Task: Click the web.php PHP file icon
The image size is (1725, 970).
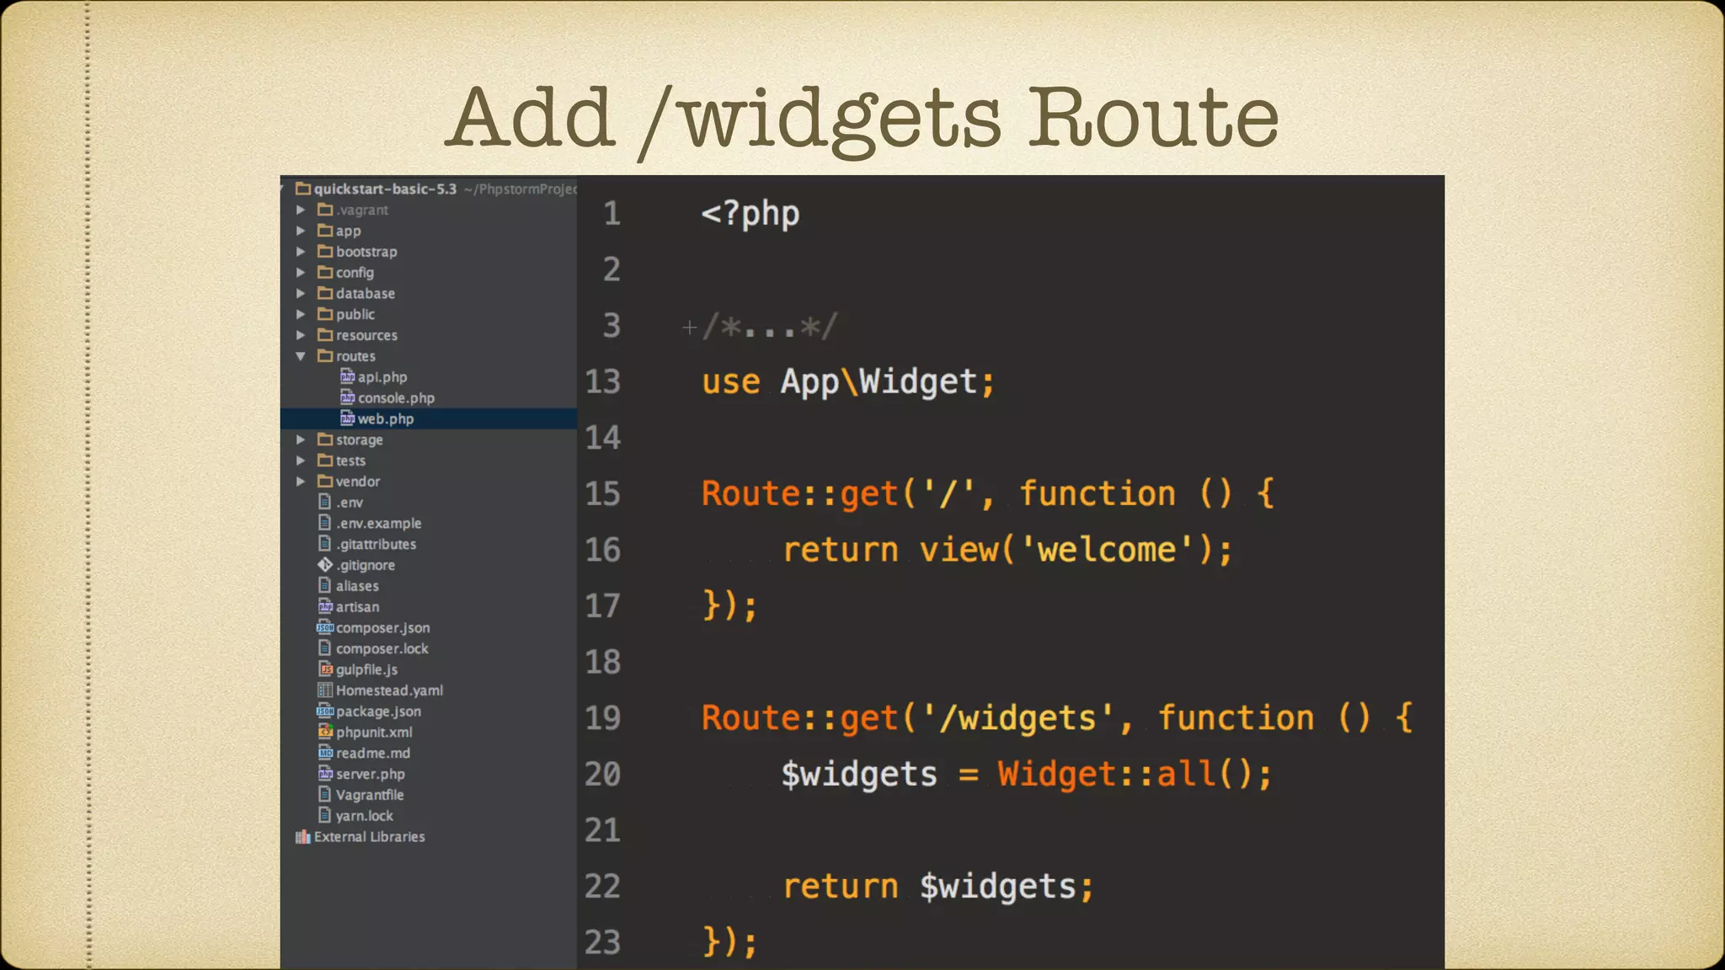Action: click(347, 418)
